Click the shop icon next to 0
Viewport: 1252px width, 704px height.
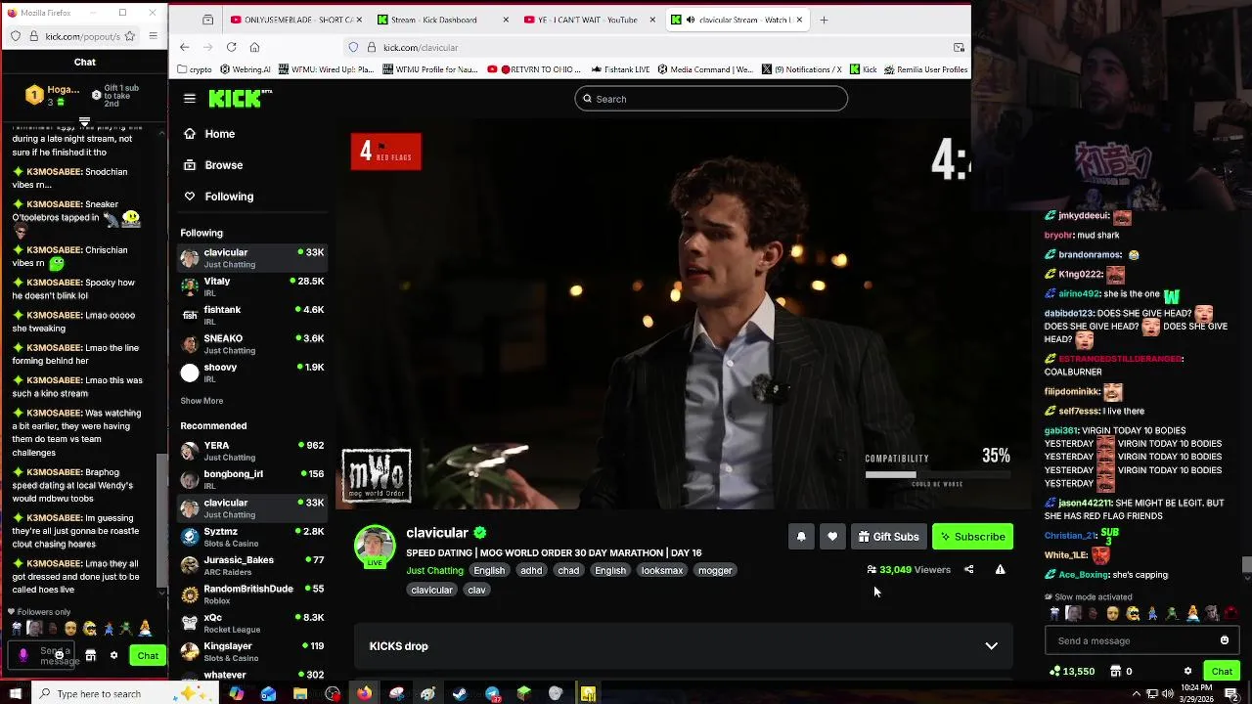click(x=1116, y=672)
